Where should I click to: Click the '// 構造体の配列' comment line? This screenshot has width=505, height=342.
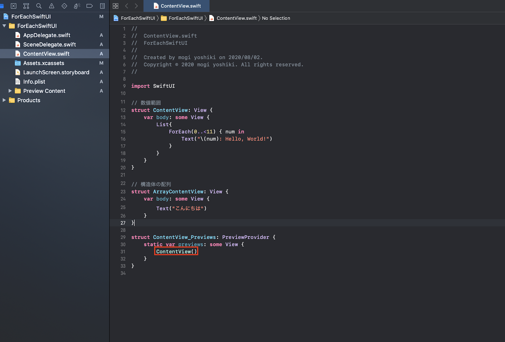click(151, 184)
